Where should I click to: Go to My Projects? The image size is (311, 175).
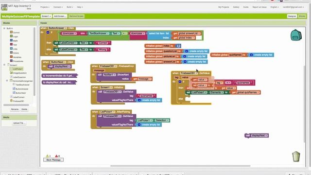point(224,7)
